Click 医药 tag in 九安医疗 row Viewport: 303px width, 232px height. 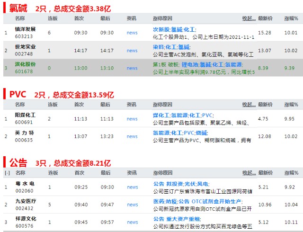(159, 201)
